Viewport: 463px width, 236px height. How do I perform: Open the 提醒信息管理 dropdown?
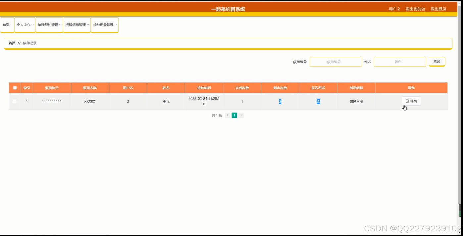76,24
